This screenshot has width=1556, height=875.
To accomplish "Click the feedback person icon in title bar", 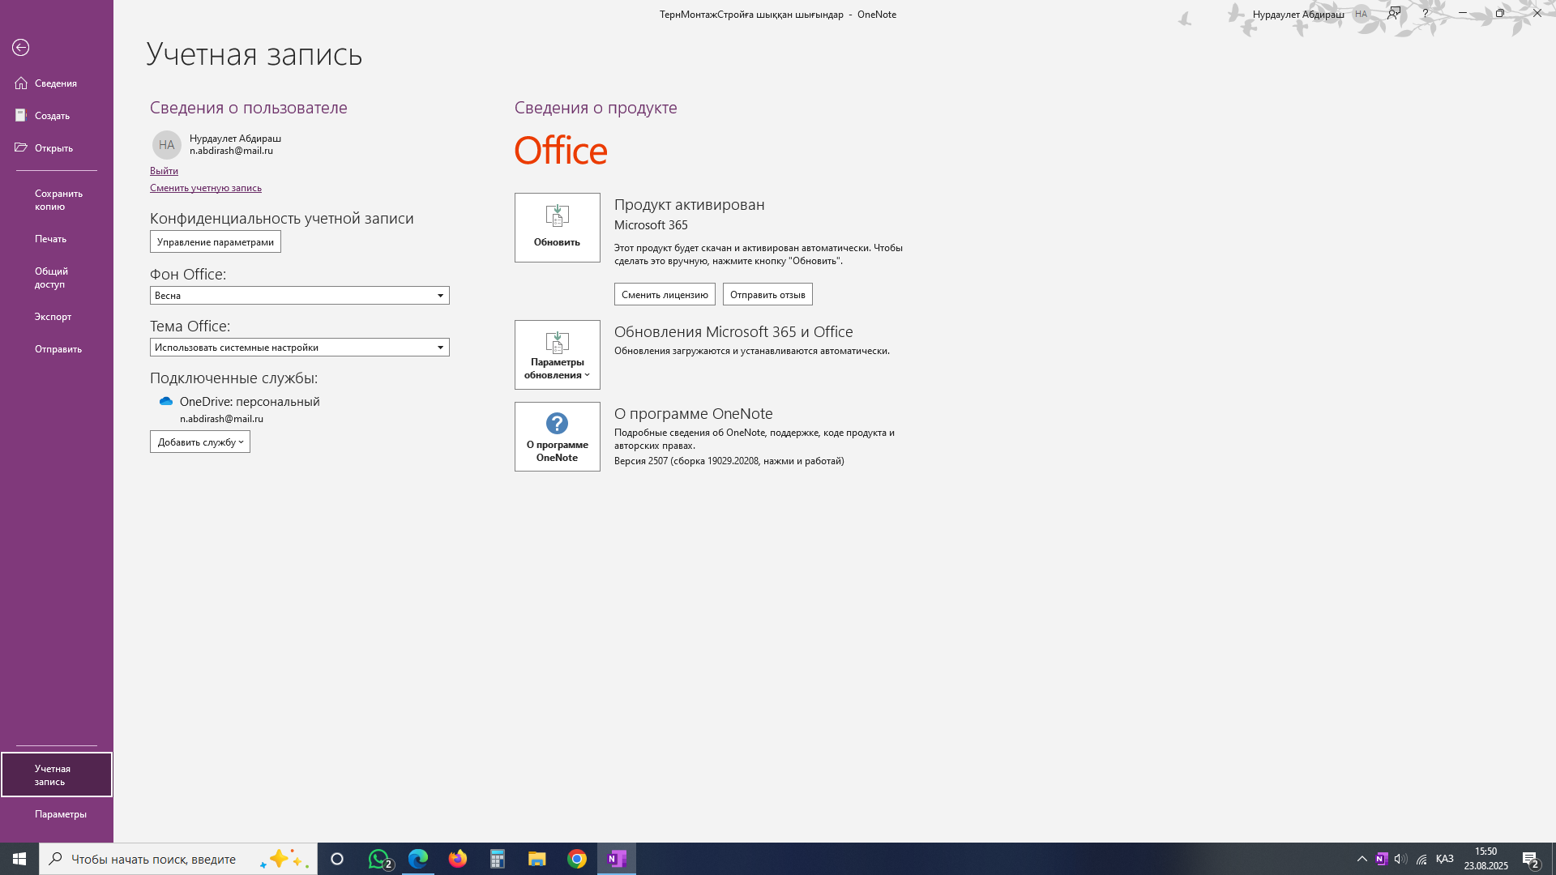I will point(1394,14).
